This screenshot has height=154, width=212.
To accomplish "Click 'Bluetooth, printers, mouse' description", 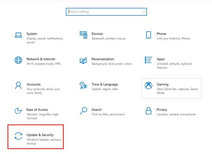I will click(109, 38).
